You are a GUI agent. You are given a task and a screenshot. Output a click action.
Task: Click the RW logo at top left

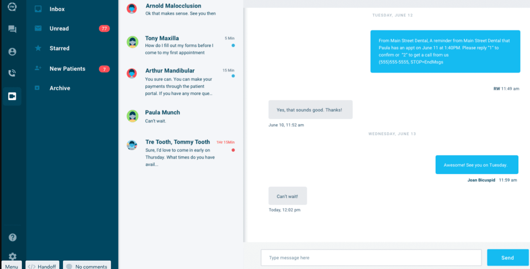pyautogui.click(x=12, y=7)
